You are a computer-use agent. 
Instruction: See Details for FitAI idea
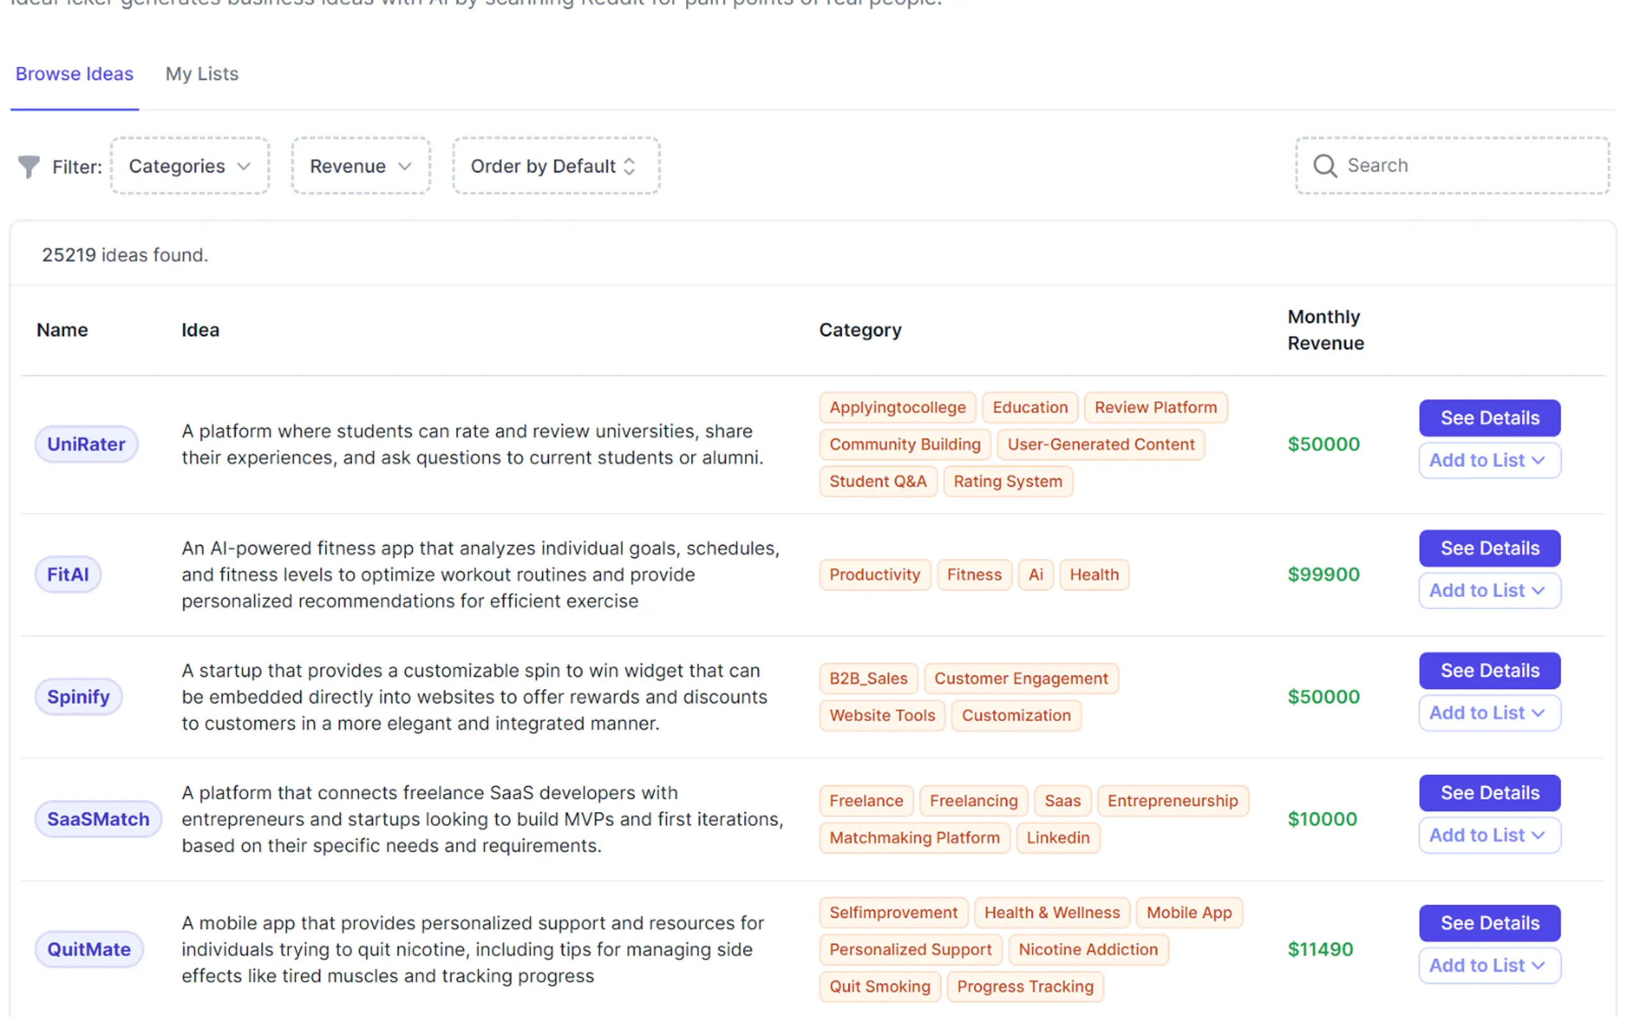(1489, 548)
